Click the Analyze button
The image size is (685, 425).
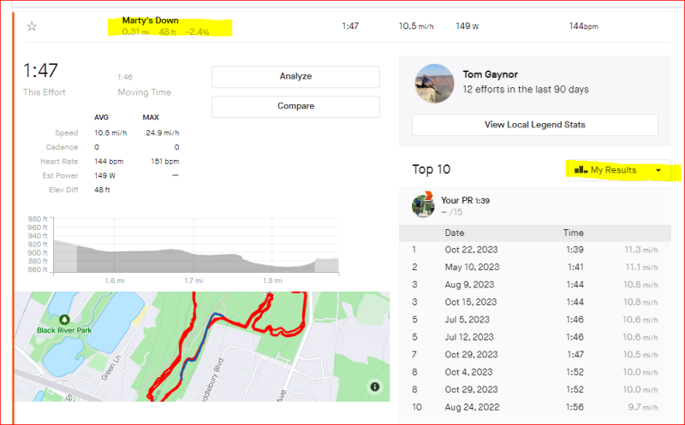coord(295,76)
